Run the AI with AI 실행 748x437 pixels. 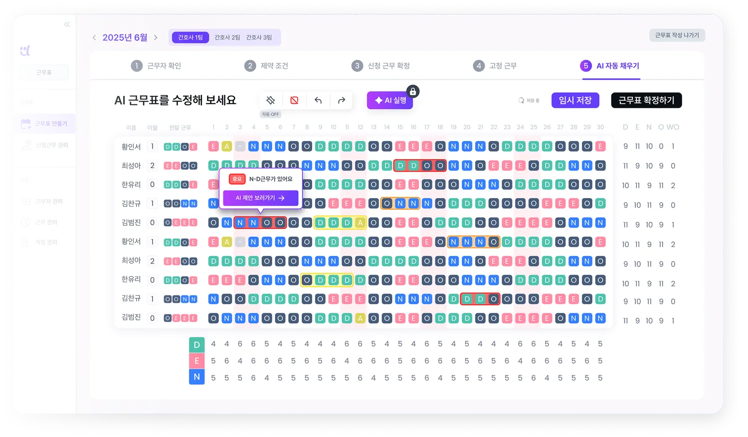pos(390,100)
